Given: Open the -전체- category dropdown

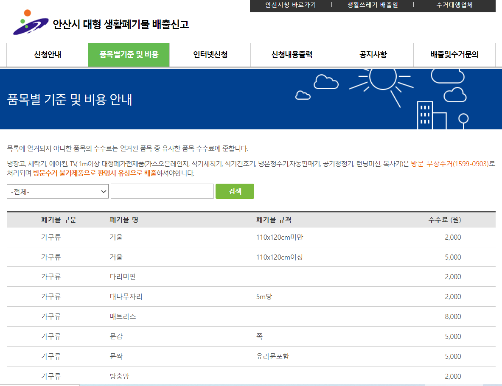Looking at the screenshot, I should point(57,191).
